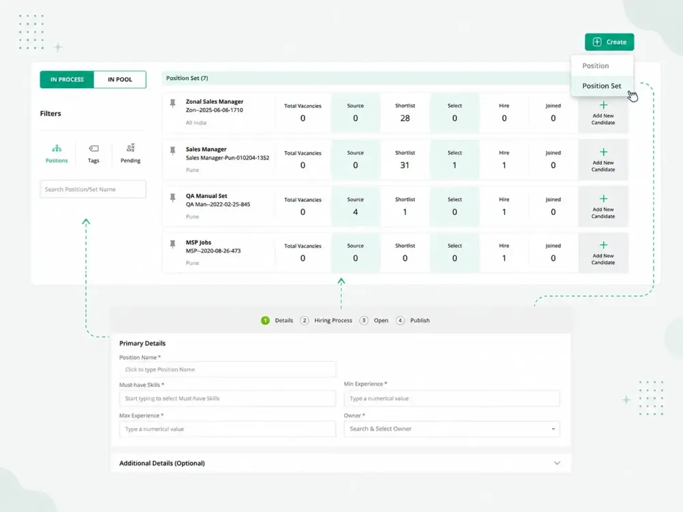Open the Search & Select Owner dropdown
Viewport: 683px width, 512px height.
451,429
